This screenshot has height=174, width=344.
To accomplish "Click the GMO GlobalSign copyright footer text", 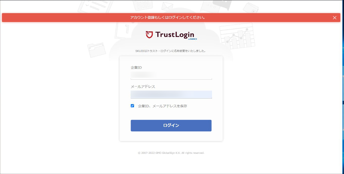I will point(171,153).
